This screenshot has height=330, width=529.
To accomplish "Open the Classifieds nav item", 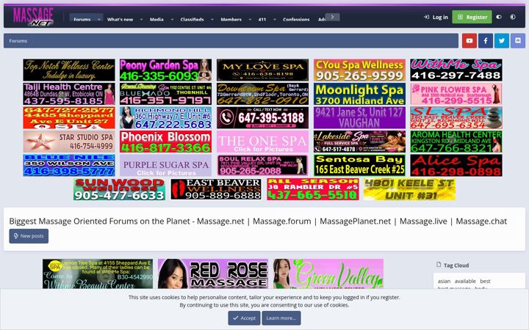I will pos(192,19).
